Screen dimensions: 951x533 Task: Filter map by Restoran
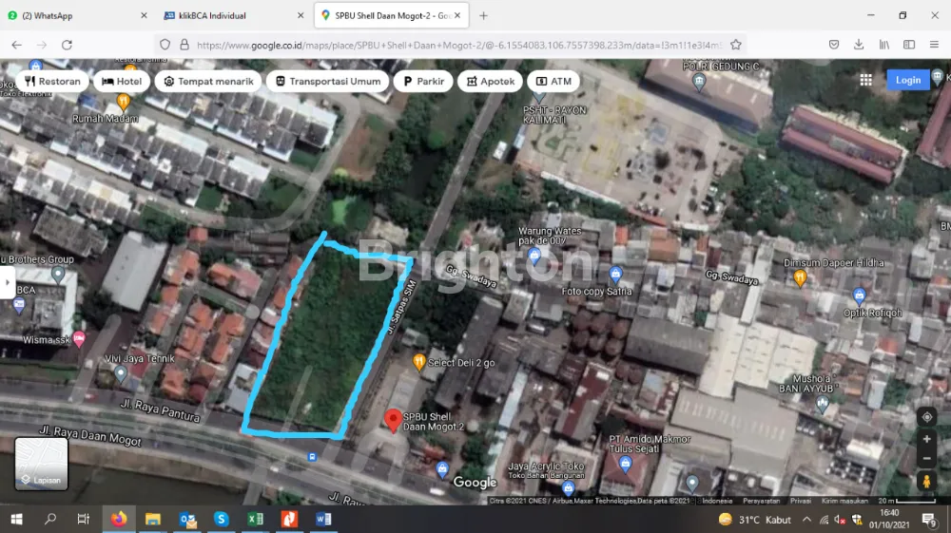[52, 82]
